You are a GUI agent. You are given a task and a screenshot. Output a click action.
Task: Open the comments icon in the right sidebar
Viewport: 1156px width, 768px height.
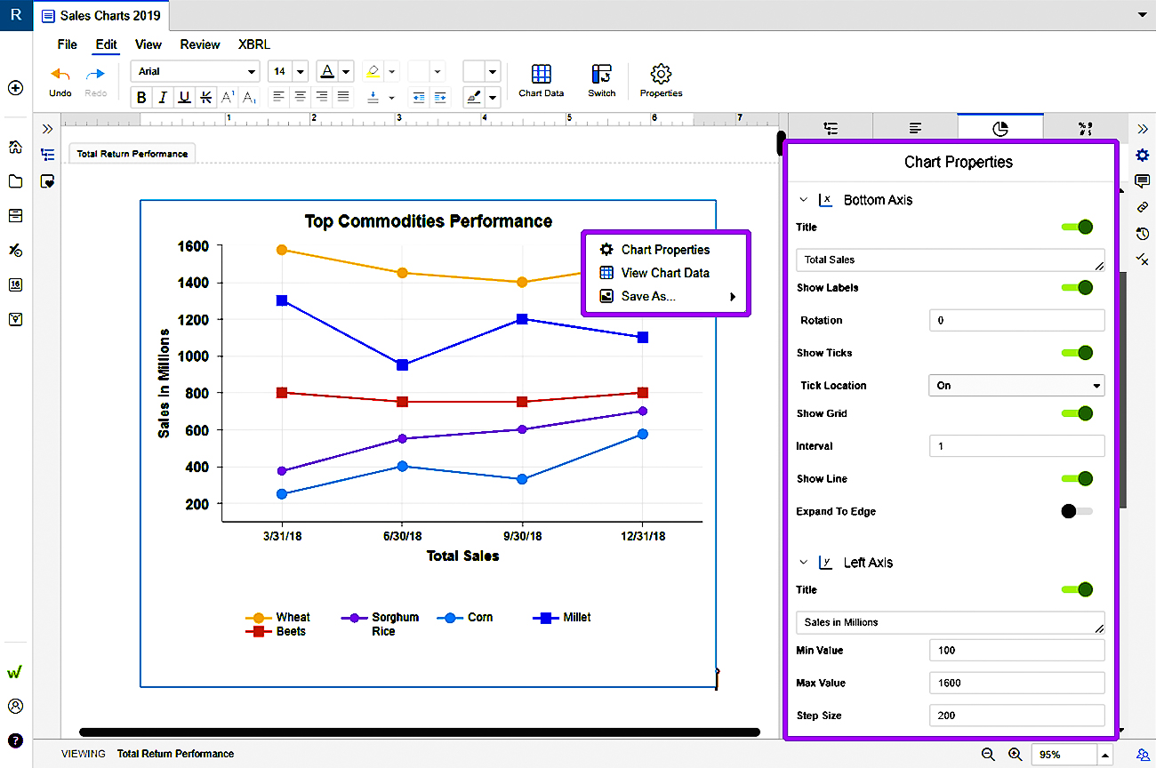pyautogui.click(x=1143, y=181)
